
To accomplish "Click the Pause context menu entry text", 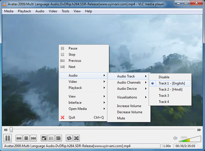I will [73, 48].
